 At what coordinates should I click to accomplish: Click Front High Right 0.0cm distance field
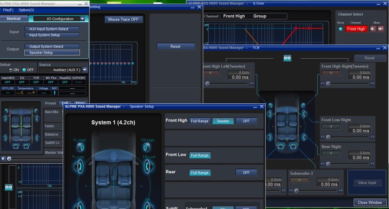(x=359, y=73)
